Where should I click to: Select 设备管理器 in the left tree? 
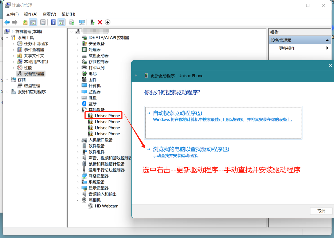point(34,74)
